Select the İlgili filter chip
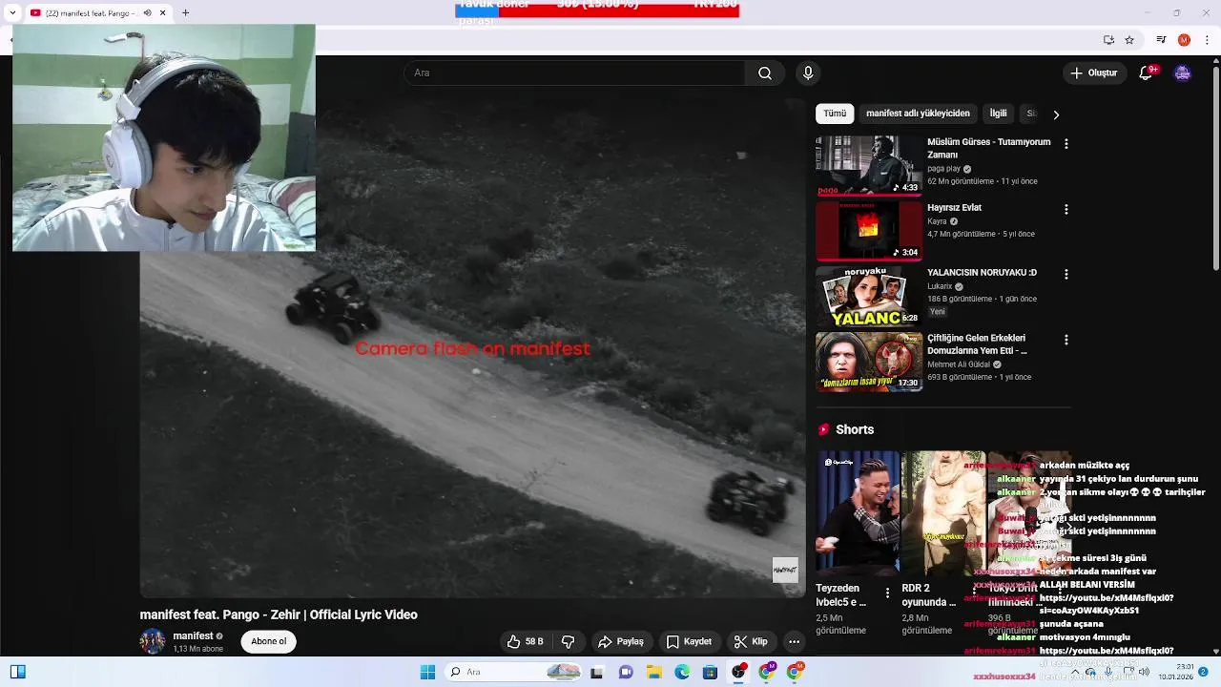This screenshot has height=687, width=1221. pyautogui.click(x=998, y=114)
